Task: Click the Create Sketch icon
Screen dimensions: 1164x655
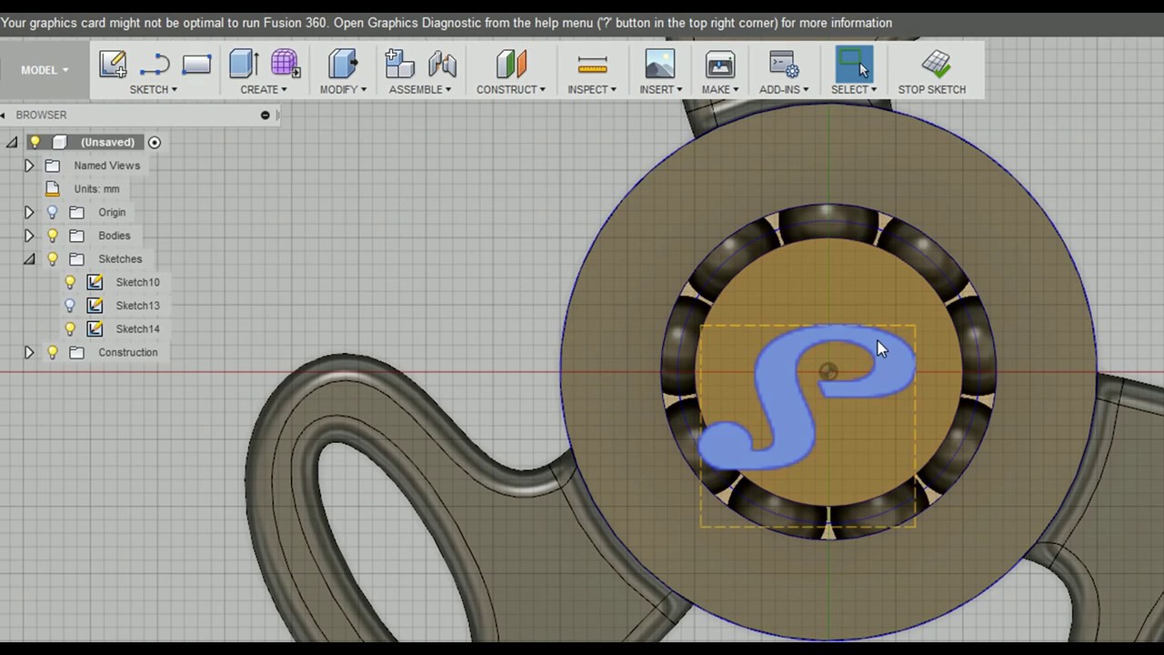Action: [113, 65]
